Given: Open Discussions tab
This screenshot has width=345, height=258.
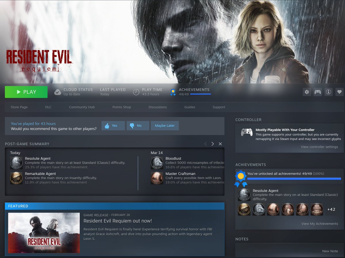Looking at the screenshot, I should 158,107.
